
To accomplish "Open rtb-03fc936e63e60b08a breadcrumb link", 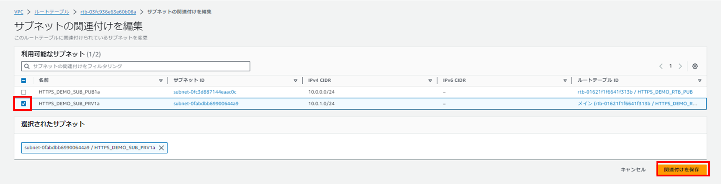I will pyautogui.click(x=108, y=12).
